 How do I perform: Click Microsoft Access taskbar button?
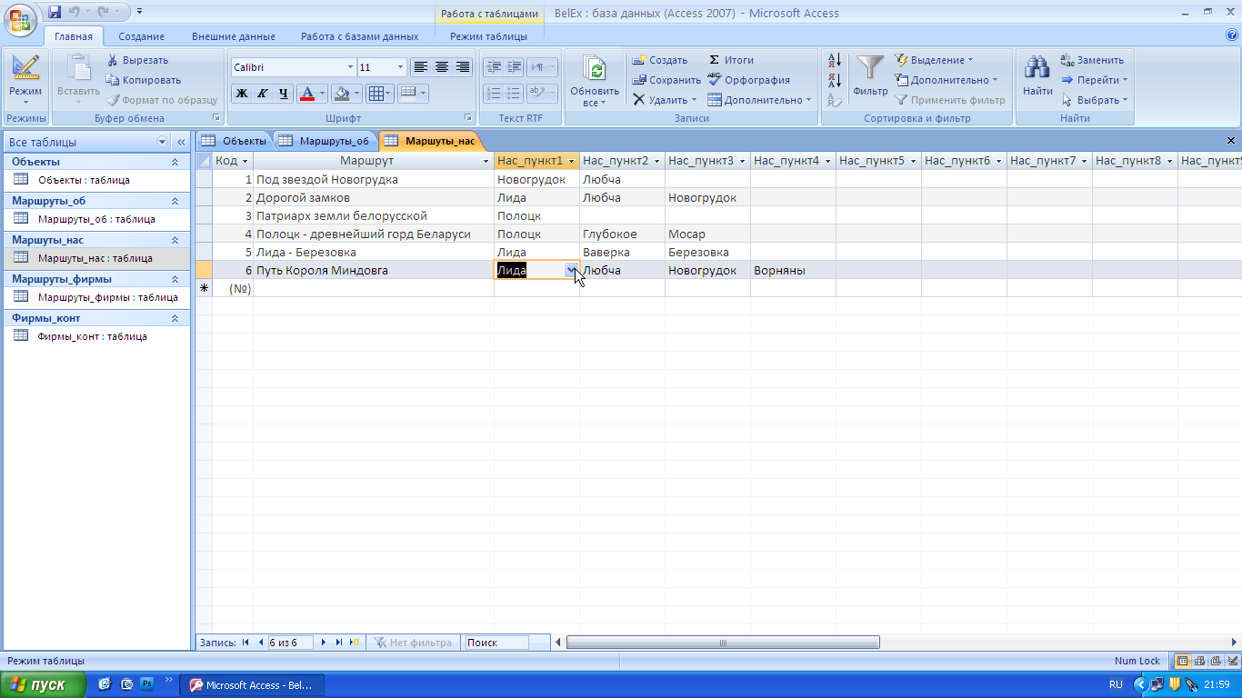click(251, 685)
